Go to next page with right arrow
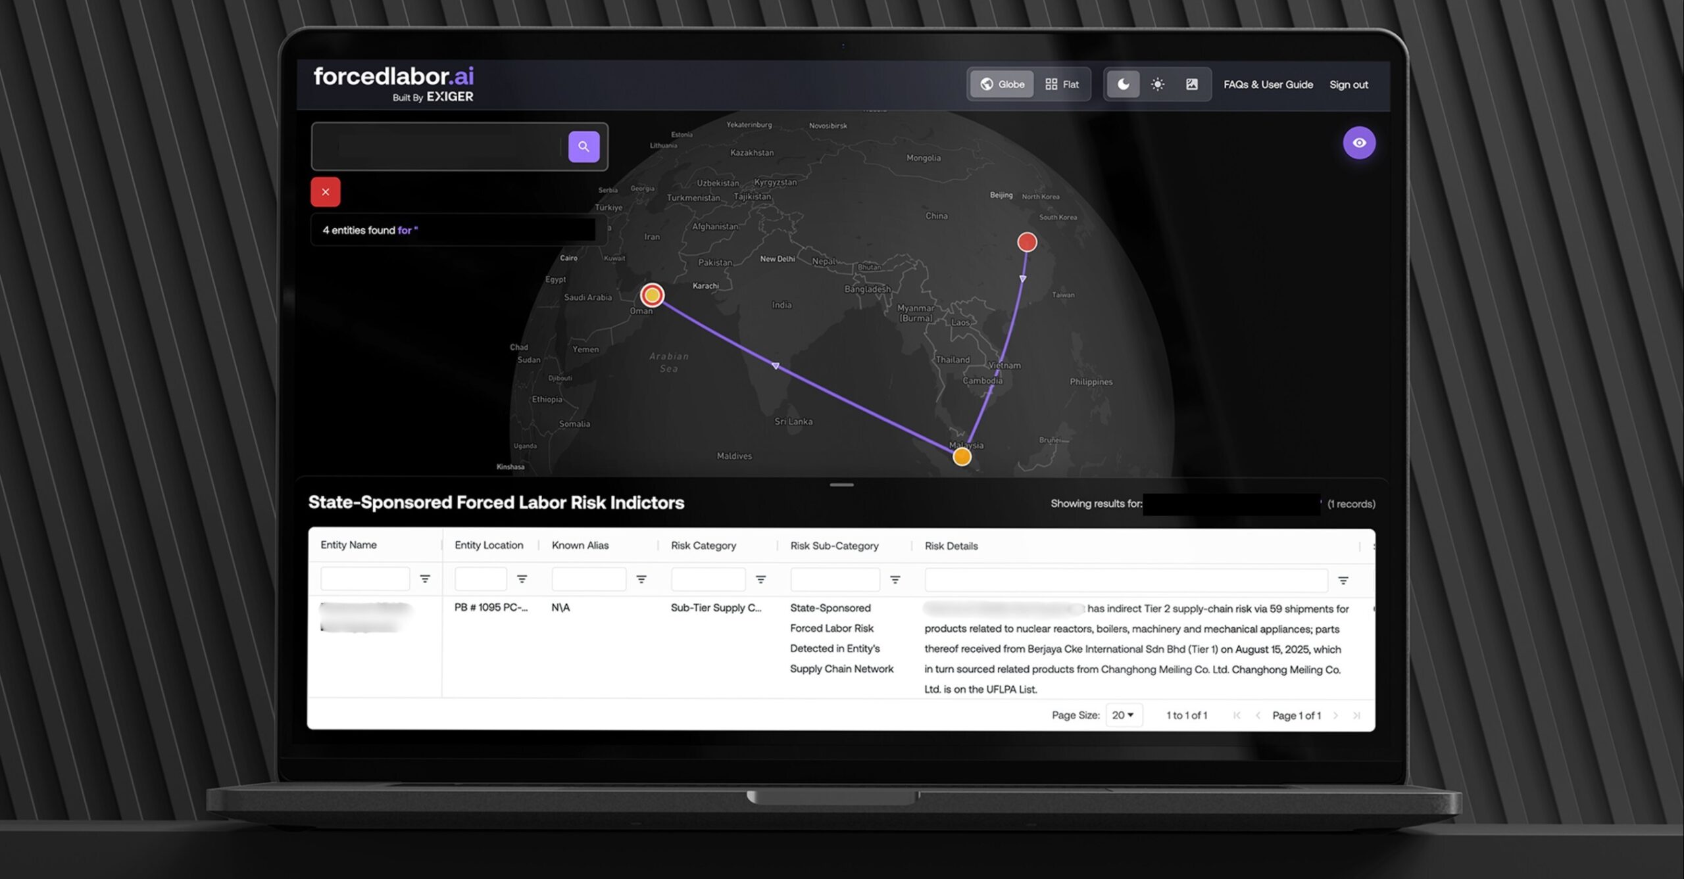 coord(1335,715)
